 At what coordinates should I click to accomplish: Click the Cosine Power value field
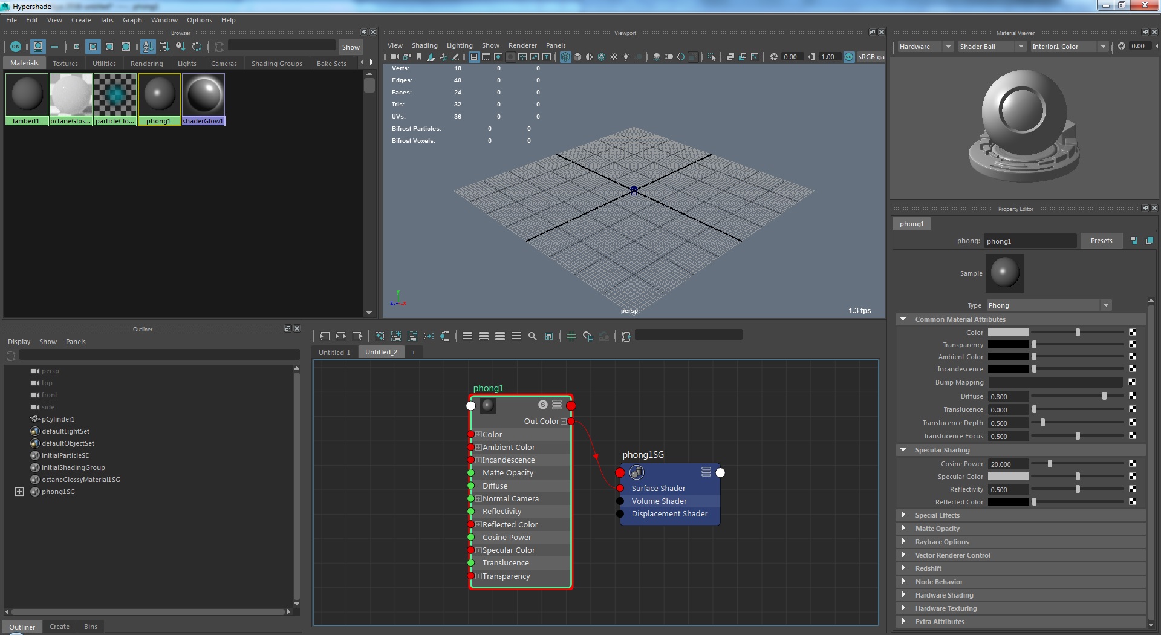click(1008, 464)
